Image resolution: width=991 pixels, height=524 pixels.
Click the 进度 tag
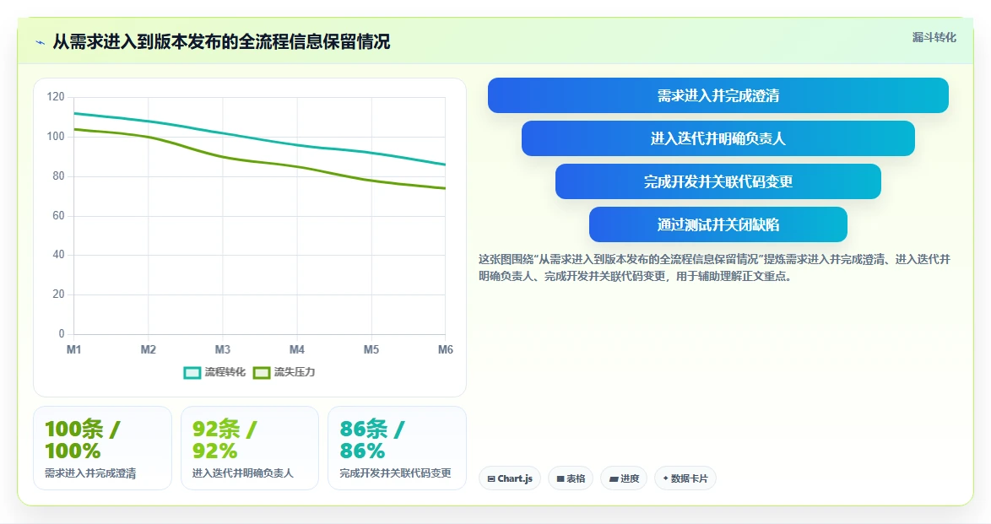(624, 478)
